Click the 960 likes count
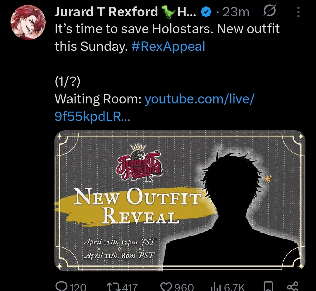The height and width of the screenshot is (291, 316). [x=184, y=287]
